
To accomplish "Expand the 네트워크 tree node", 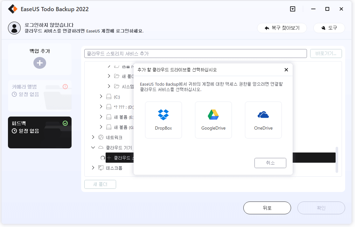I will 93,137.
